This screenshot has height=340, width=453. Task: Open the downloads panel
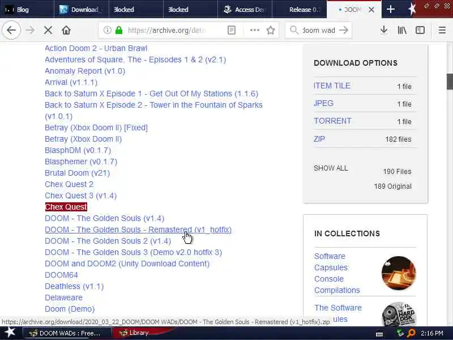pyautogui.click(x=384, y=30)
